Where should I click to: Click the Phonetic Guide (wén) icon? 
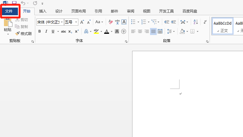117,22
